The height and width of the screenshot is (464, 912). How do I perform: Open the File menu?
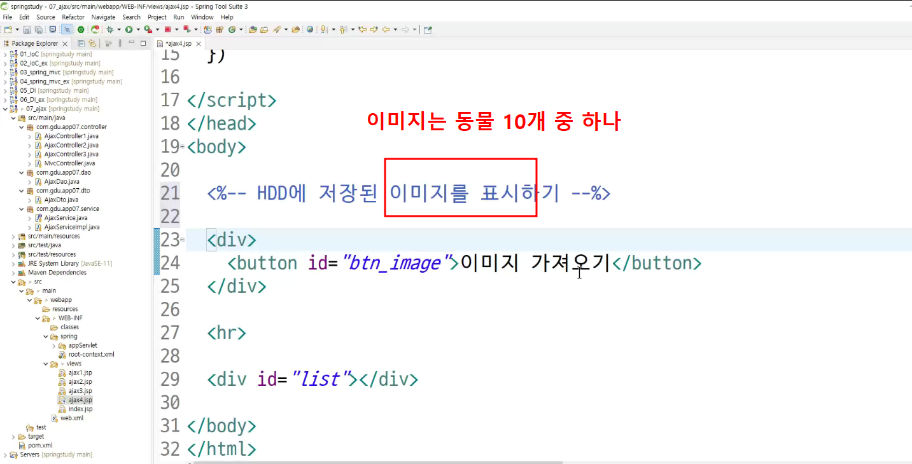click(x=8, y=17)
